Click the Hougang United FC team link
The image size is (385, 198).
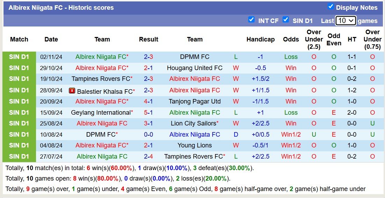point(195,68)
